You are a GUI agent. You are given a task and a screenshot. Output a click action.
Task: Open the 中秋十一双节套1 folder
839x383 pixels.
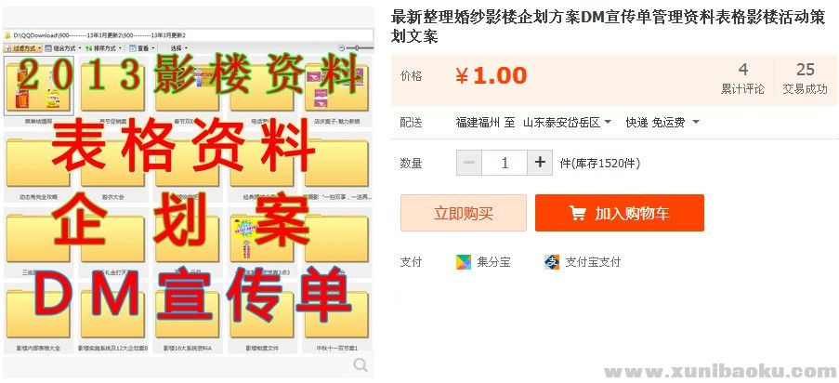pyautogui.click(x=337, y=319)
